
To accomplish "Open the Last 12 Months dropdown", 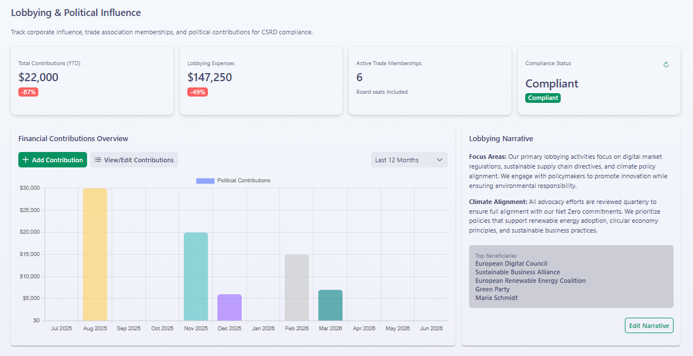I will (409, 160).
